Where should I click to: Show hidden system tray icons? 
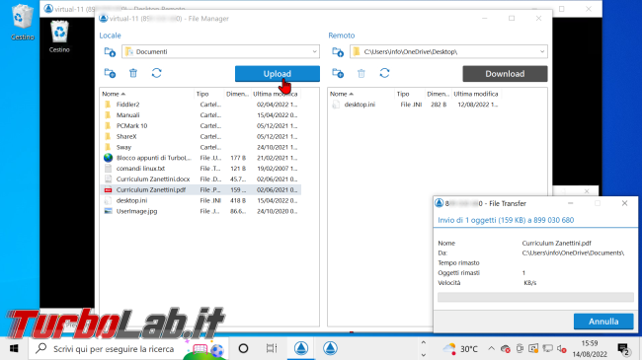[491, 349]
